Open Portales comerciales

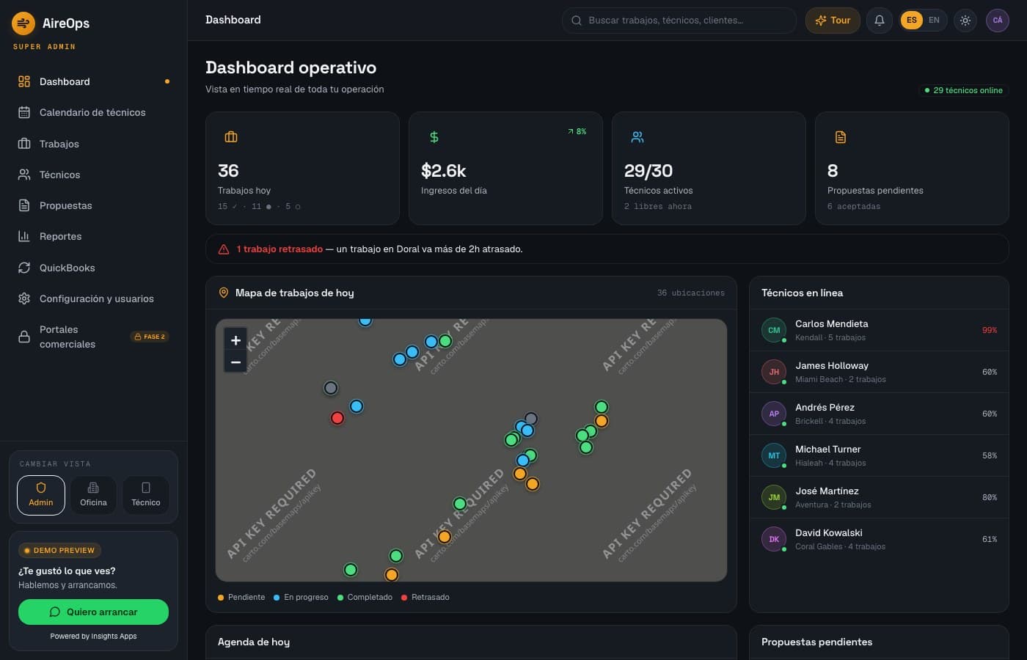coord(94,337)
